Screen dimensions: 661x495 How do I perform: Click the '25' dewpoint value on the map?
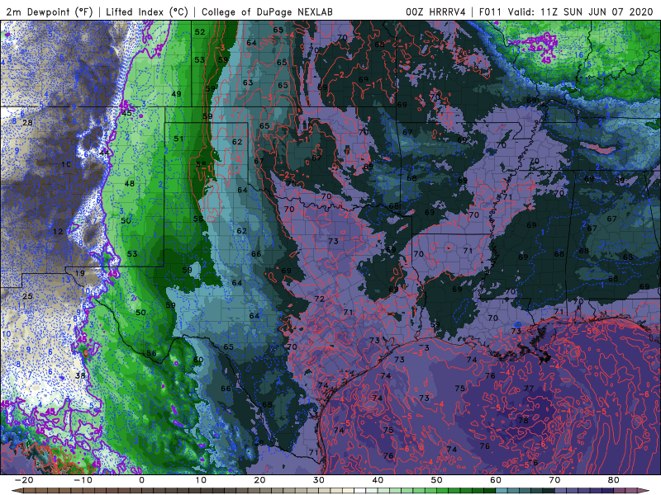click(x=27, y=296)
